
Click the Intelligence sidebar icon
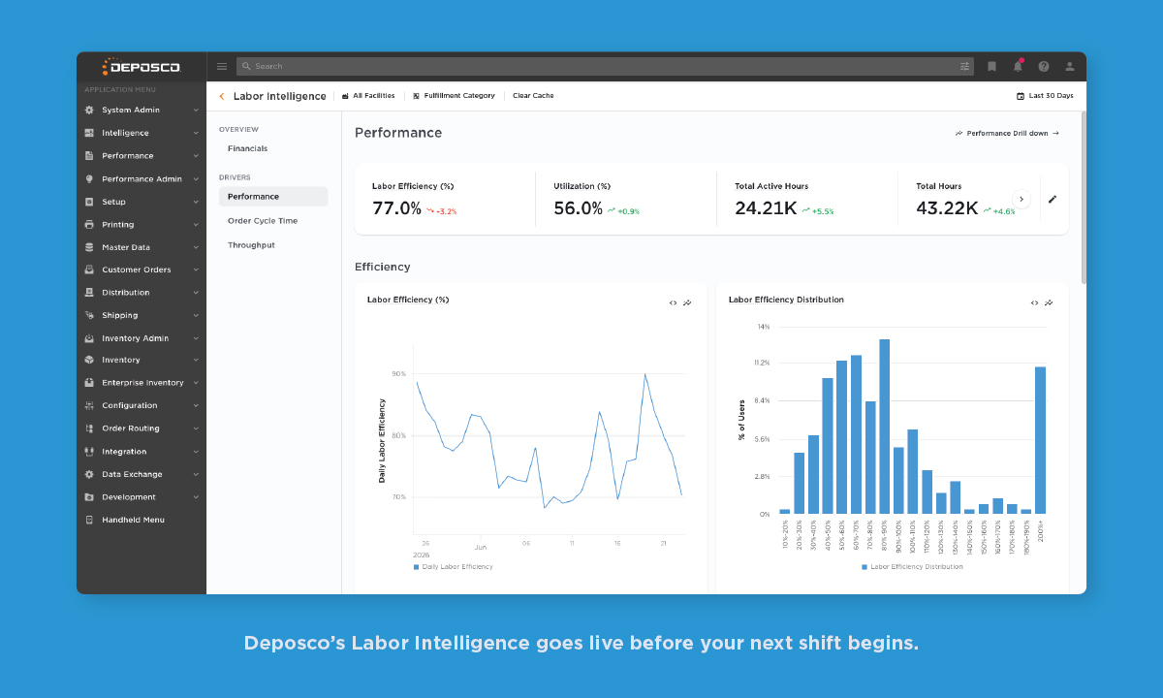(x=89, y=133)
